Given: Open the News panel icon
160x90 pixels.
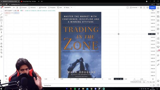Looking at the screenshot, I should click(158, 16).
